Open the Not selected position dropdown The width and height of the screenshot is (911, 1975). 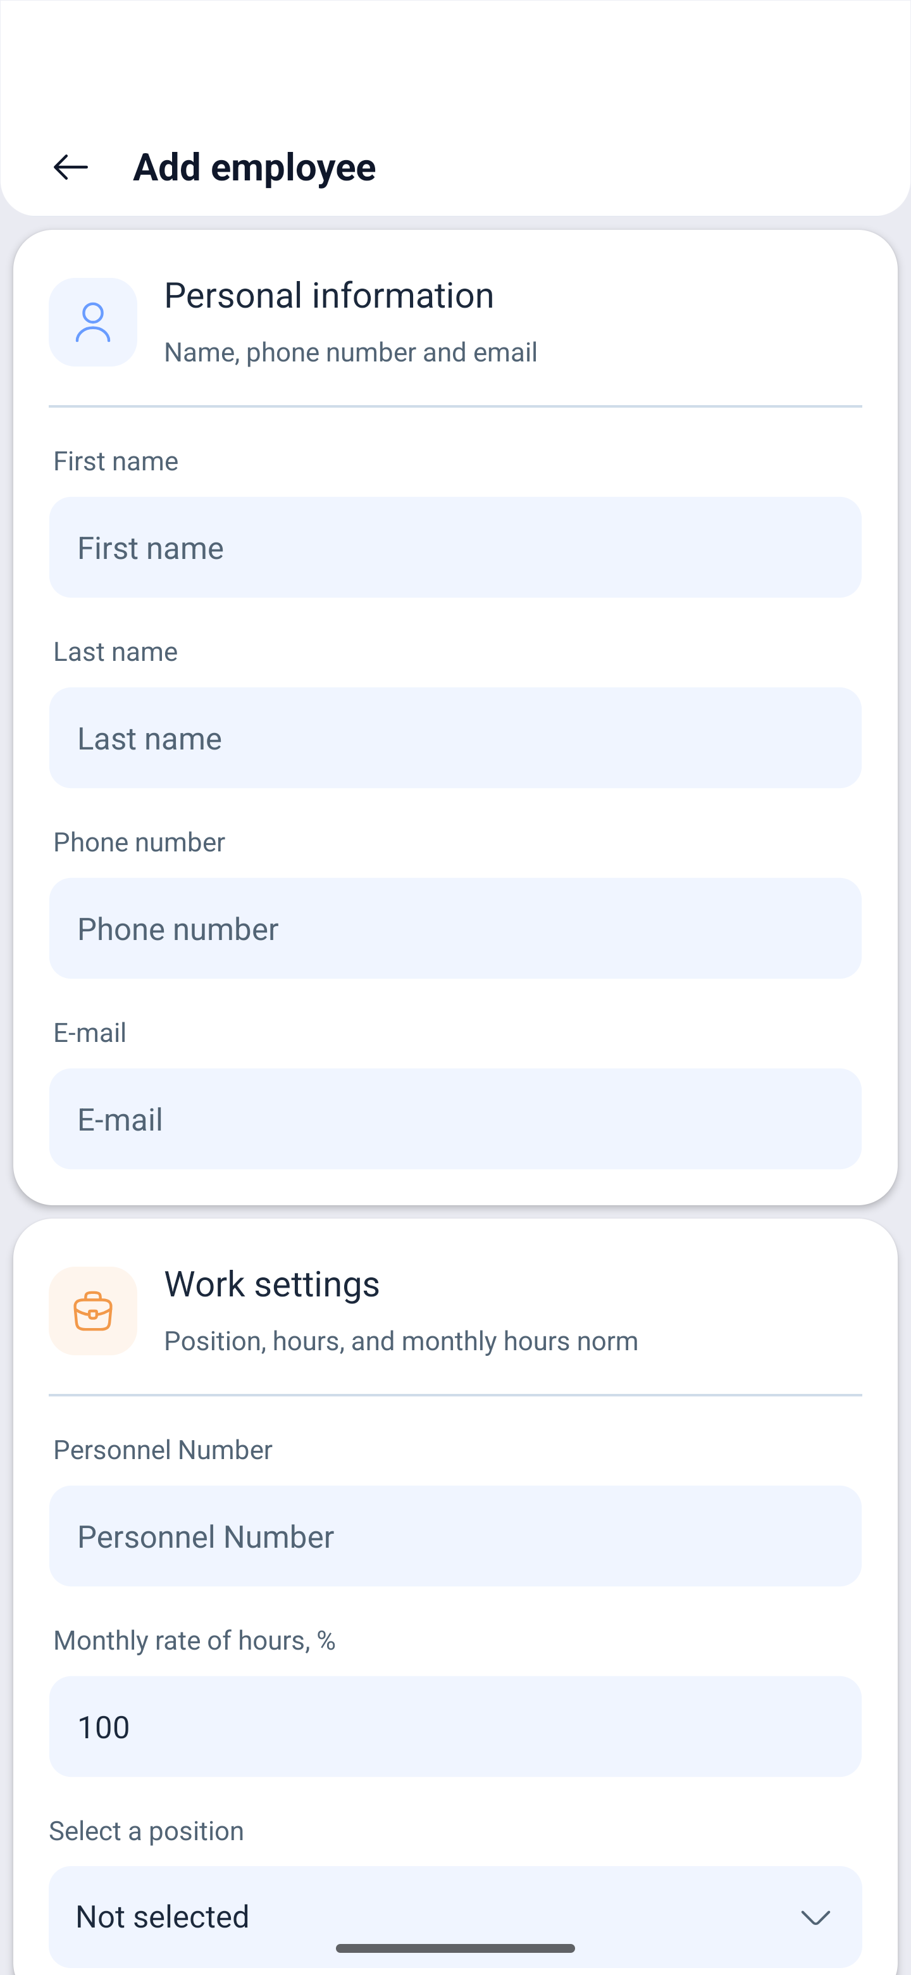[455, 1917]
